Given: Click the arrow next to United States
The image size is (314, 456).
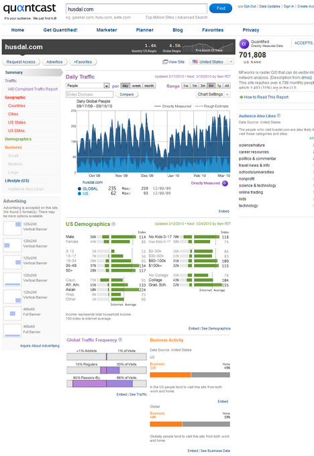Looking at the screenshot, I should click(x=231, y=62).
